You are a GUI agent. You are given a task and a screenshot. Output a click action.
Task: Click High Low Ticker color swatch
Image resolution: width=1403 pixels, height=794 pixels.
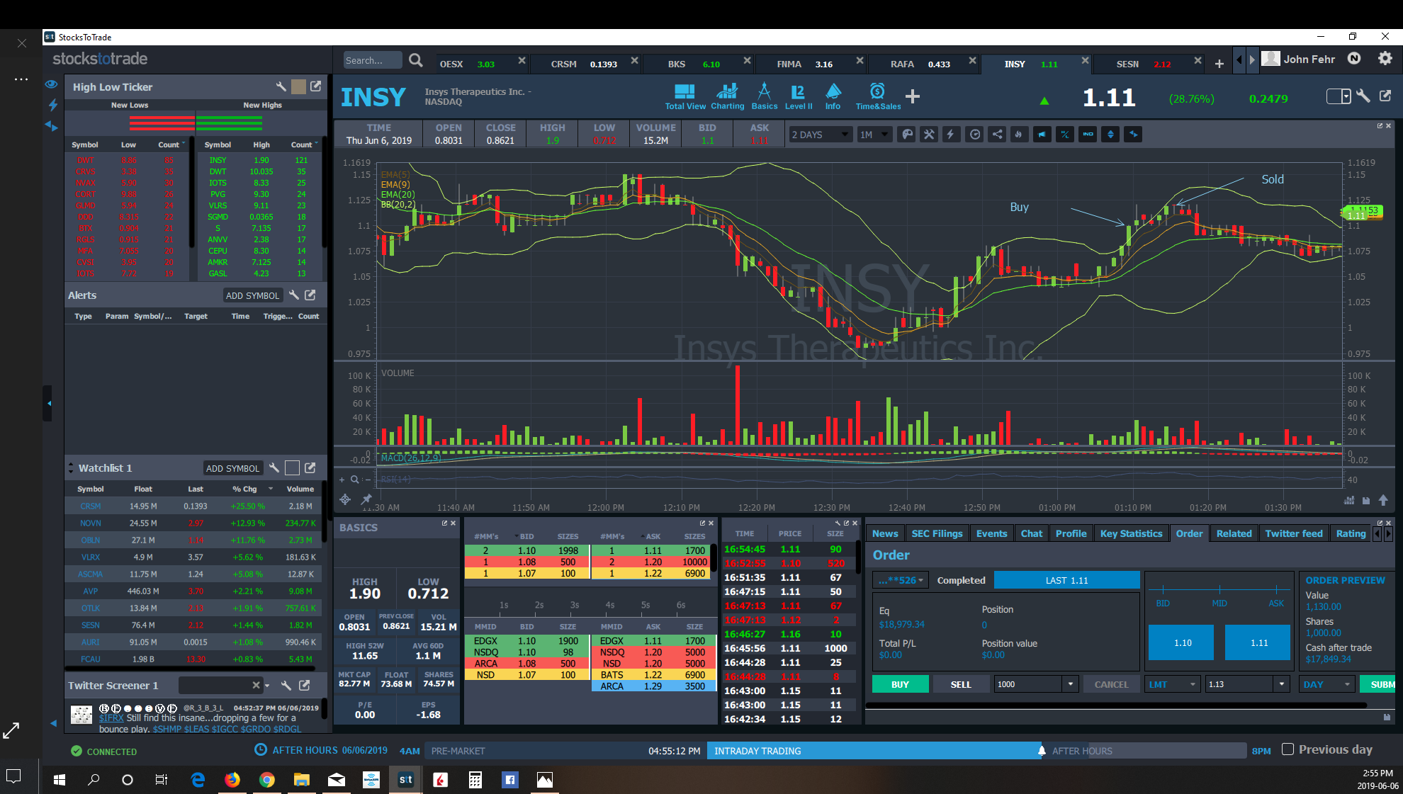point(298,86)
